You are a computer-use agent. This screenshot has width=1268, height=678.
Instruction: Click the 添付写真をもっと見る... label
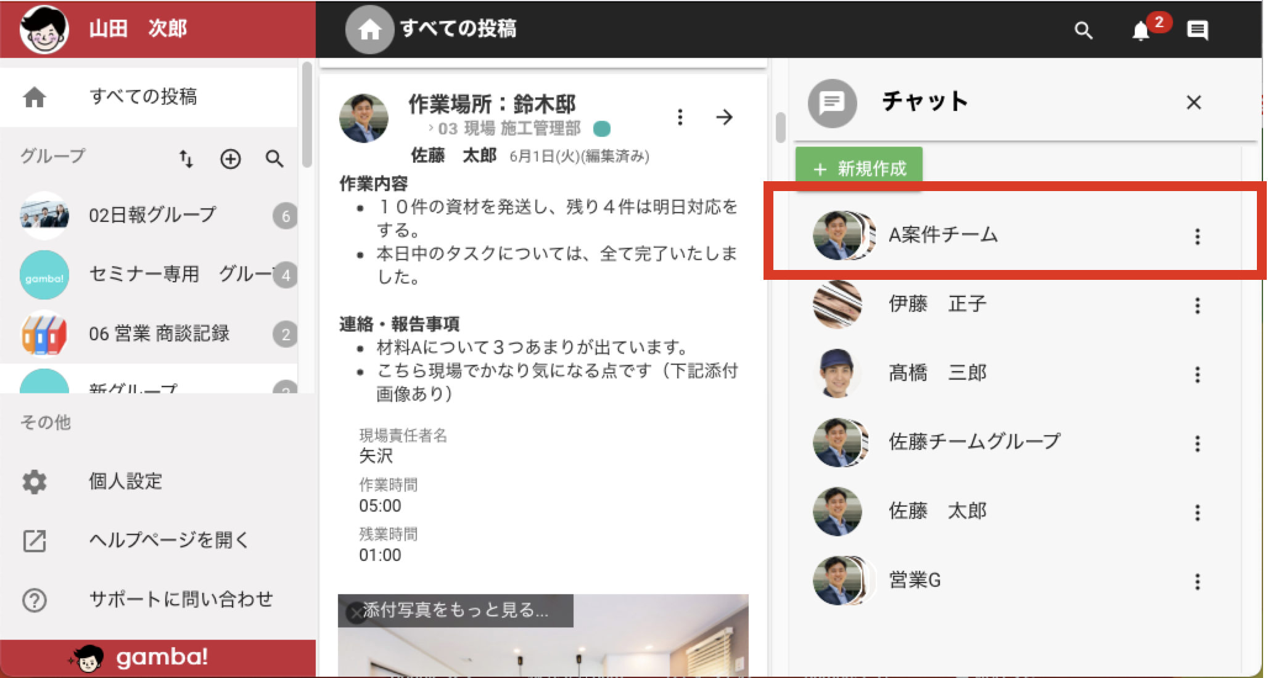(x=455, y=610)
